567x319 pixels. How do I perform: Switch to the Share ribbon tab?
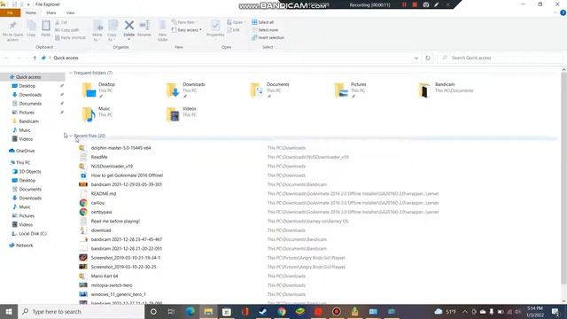(51, 12)
